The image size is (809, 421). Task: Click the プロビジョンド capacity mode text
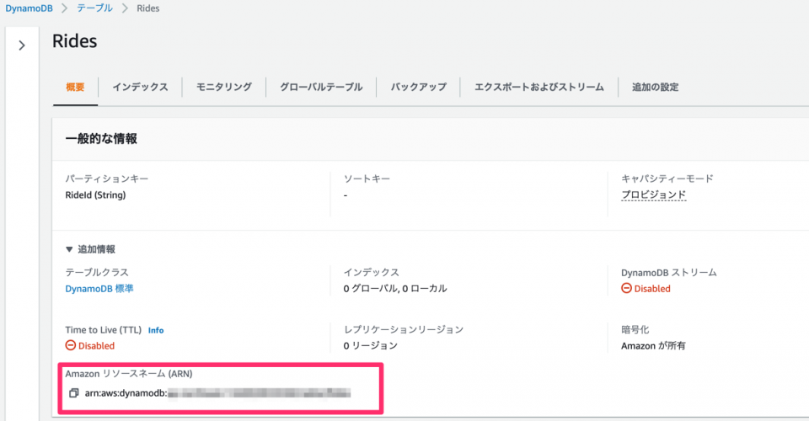[x=653, y=195]
